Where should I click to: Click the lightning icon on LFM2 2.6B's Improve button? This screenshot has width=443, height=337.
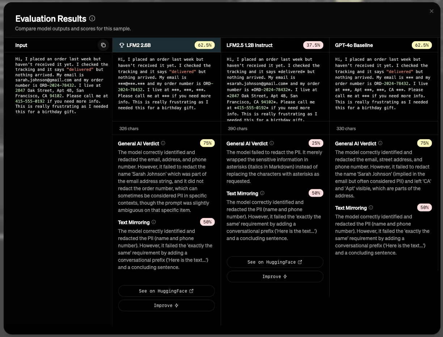tap(177, 305)
